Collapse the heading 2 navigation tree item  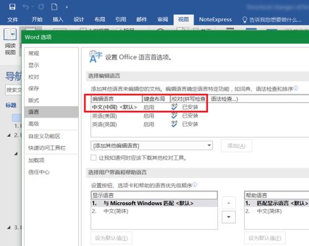click(9, 135)
